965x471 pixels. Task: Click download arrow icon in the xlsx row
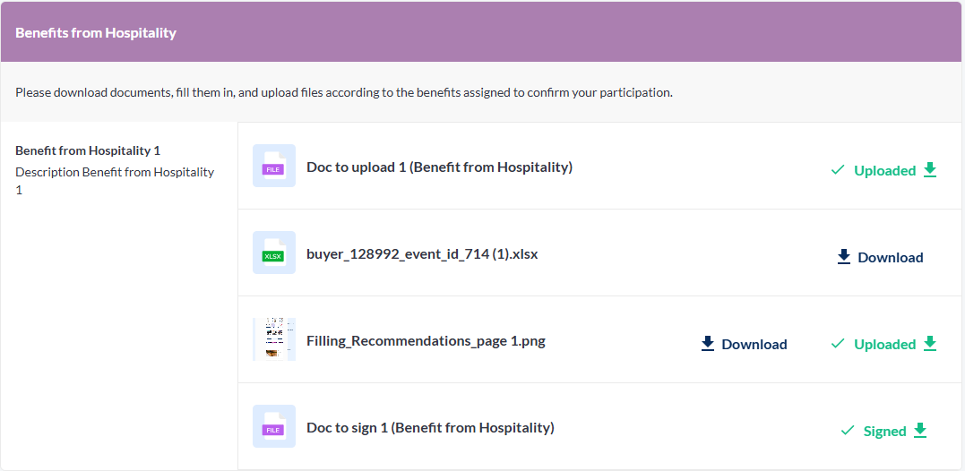tap(843, 256)
